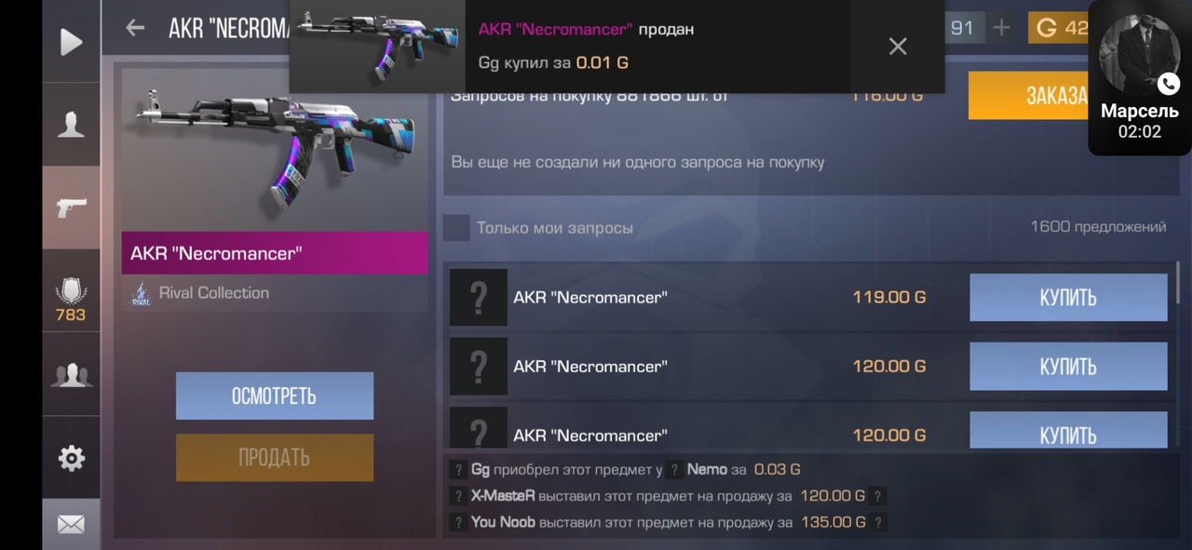The height and width of the screenshot is (550, 1192).
Task: Open the friends group sidebar icon
Action: (71, 374)
